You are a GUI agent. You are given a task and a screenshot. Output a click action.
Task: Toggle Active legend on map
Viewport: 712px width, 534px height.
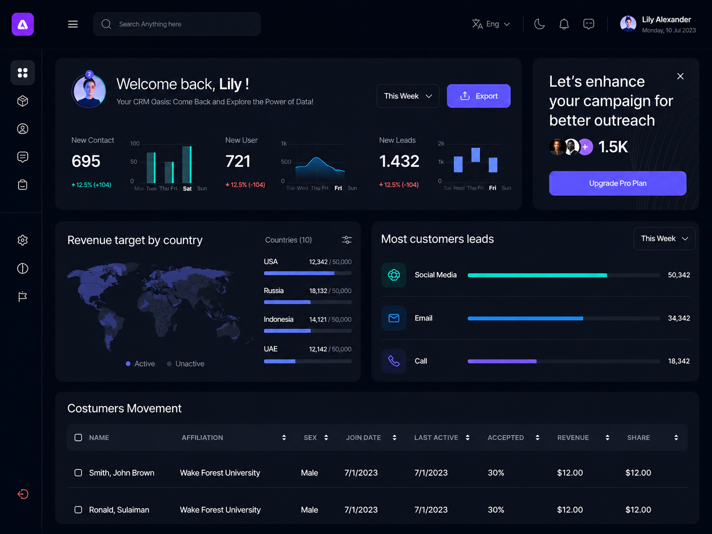[x=140, y=364]
